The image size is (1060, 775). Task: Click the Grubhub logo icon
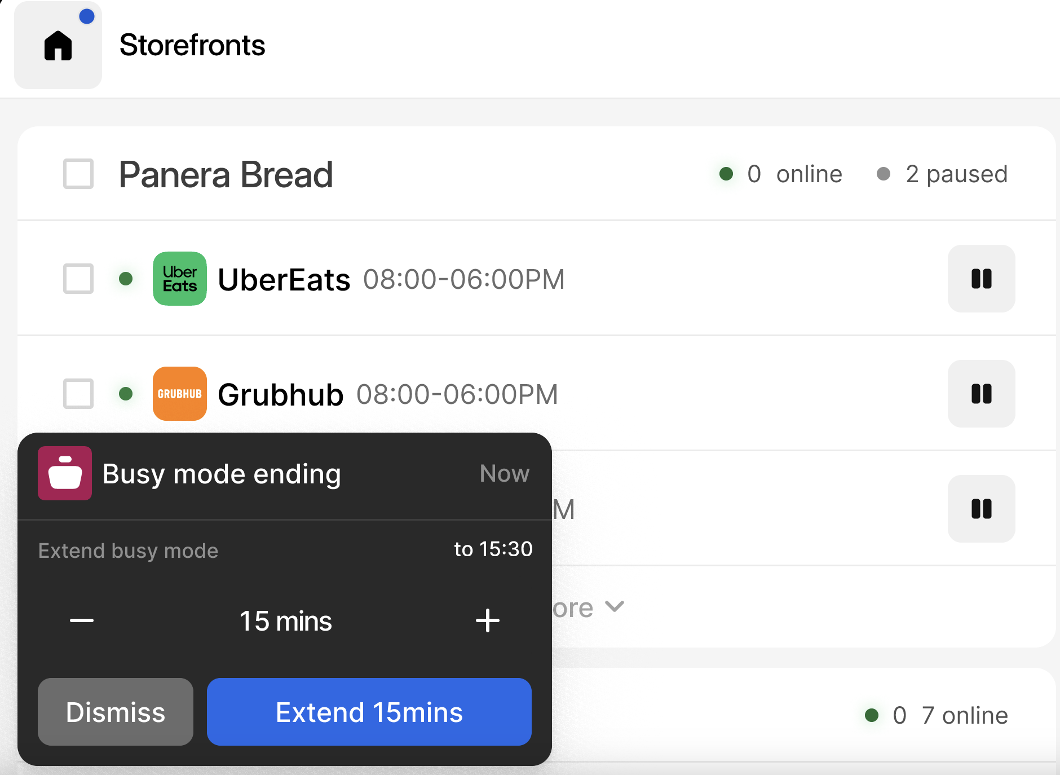(x=180, y=394)
